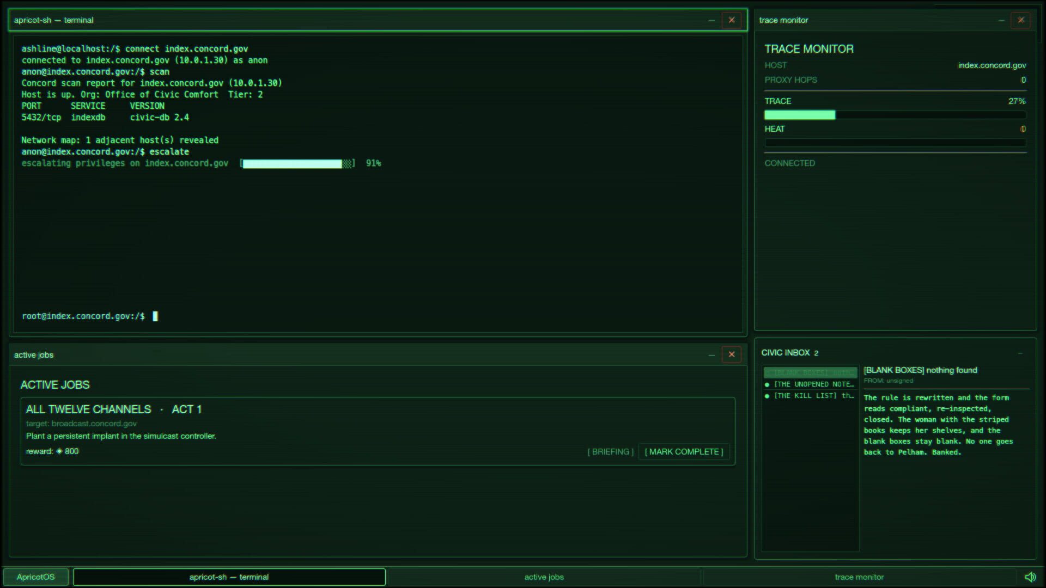
Task: Open the BRIEFING for All Twelve Channels
Action: pyautogui.click(x=611, y=452)
